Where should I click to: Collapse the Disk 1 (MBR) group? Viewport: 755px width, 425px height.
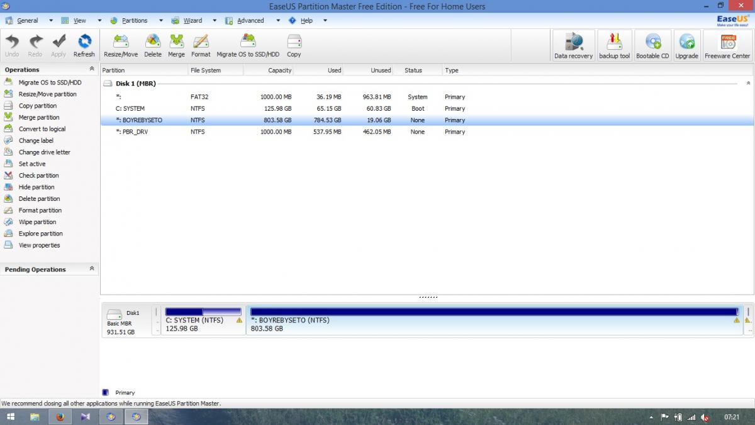click(748, 83)
